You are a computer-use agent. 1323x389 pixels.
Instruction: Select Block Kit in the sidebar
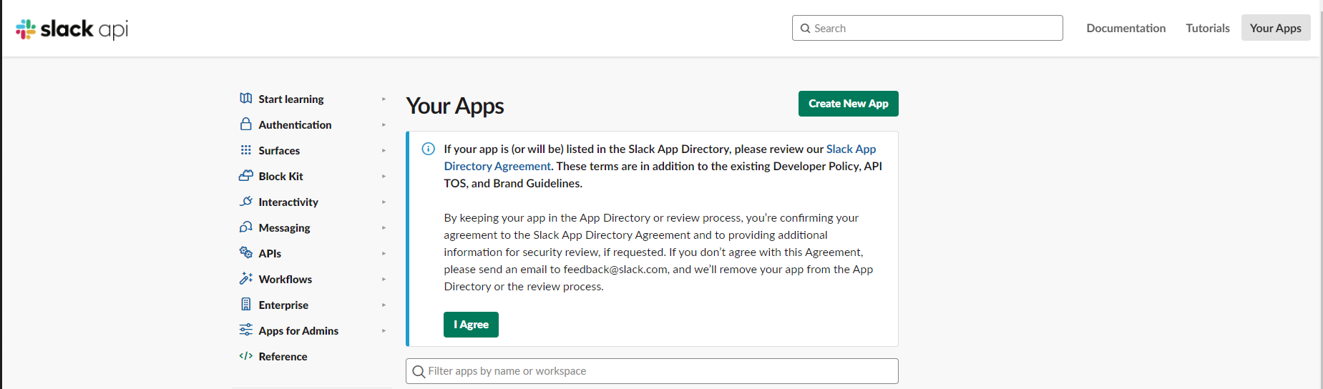click(280, 177)
